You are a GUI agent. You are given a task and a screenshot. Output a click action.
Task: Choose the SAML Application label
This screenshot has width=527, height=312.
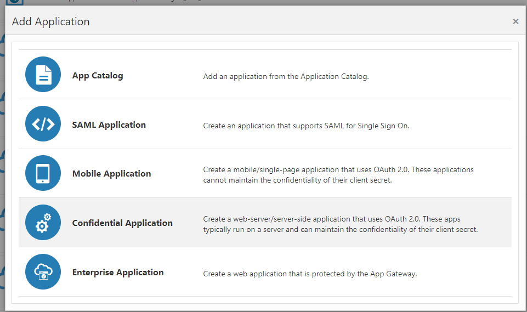[109, 125]
